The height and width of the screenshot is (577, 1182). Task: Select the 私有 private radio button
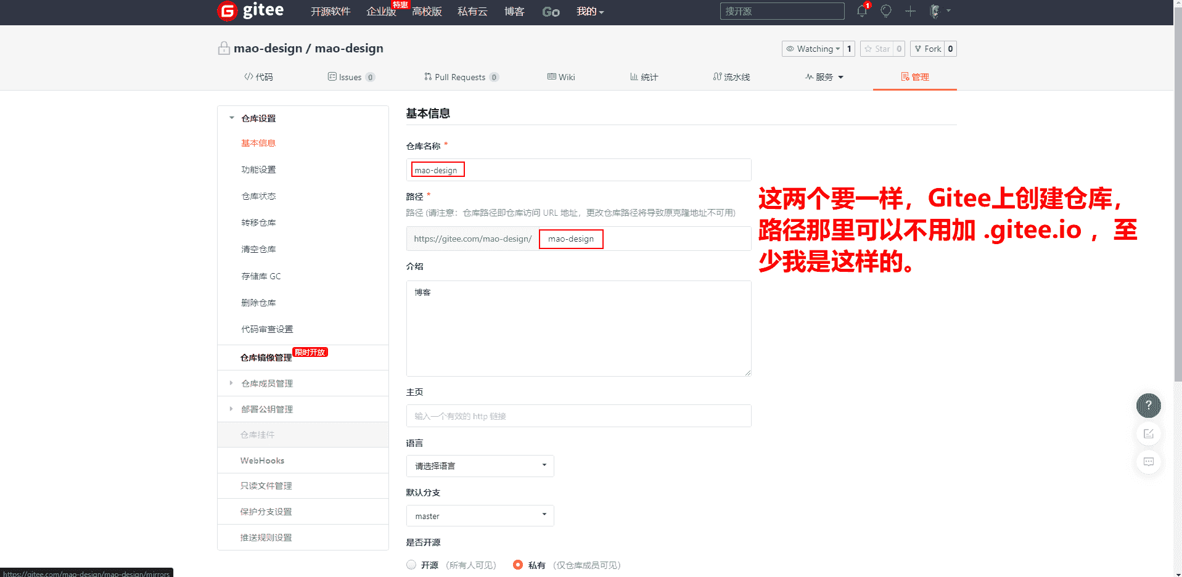pyautogui.click(x=518, y=565)
